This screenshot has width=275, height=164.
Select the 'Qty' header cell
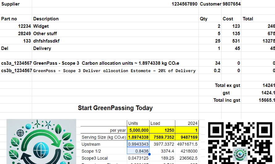click(210, 18)
